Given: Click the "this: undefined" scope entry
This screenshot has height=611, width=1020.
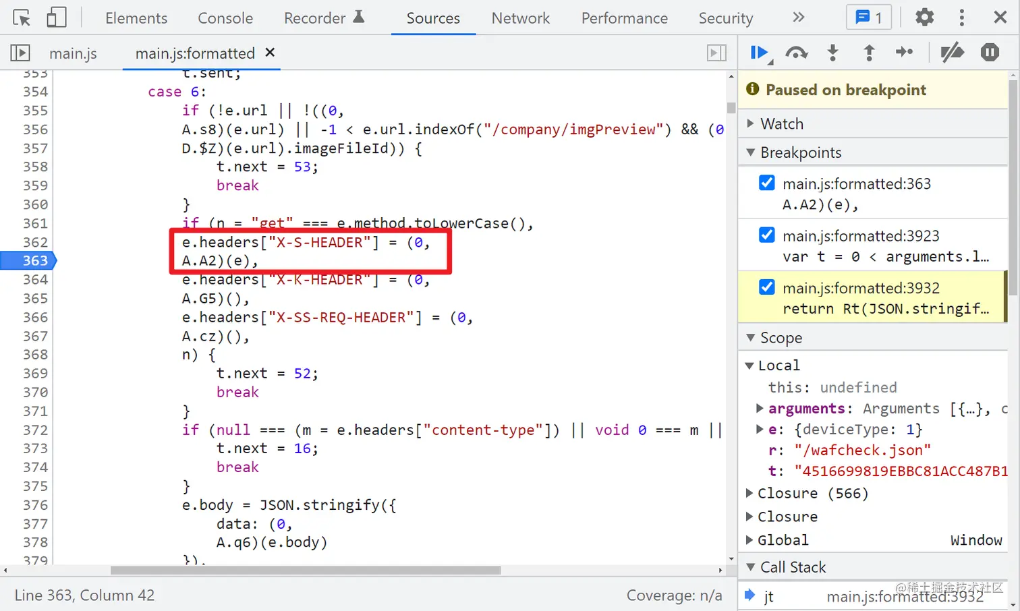Looking at the screenshot, I should (832, 387).
